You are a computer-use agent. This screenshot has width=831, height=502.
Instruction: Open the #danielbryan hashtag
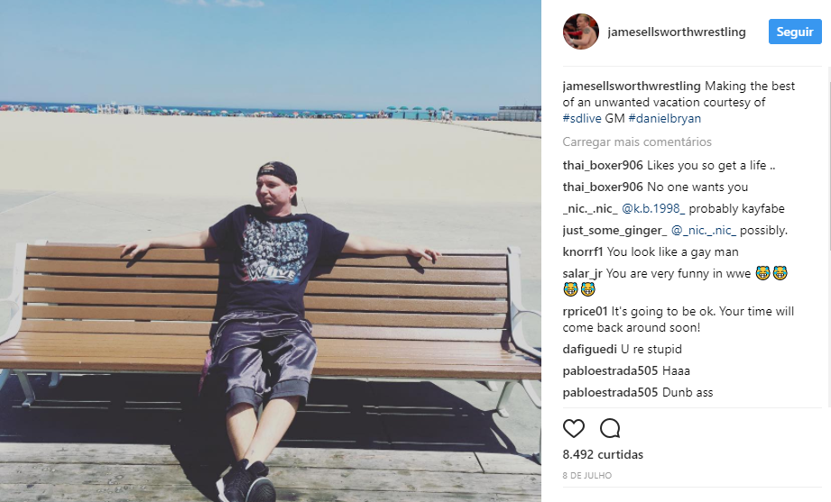[665, 118]
